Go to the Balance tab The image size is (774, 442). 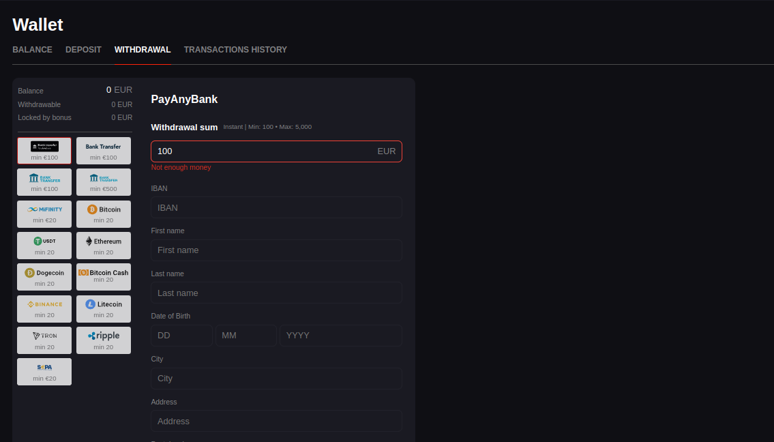[32, 50]
